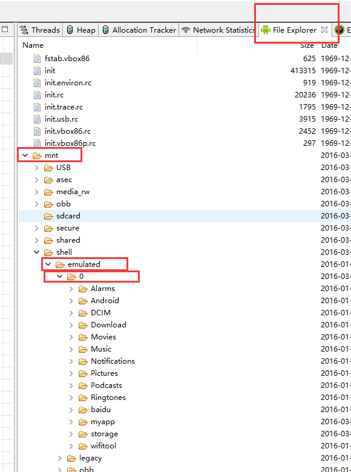Click the size value 413315
The image size is (351, 472).
(x=303, y=71)
